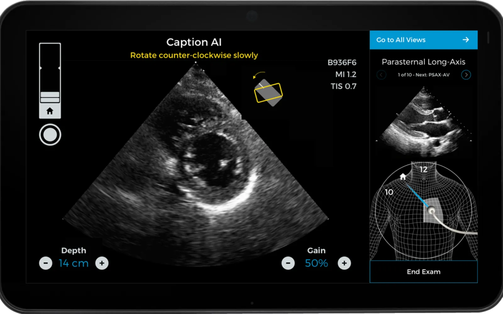Click the B936F6 identifier
Image resolution: width=503 pixels, height=314 pixels.
pos(342,62)
